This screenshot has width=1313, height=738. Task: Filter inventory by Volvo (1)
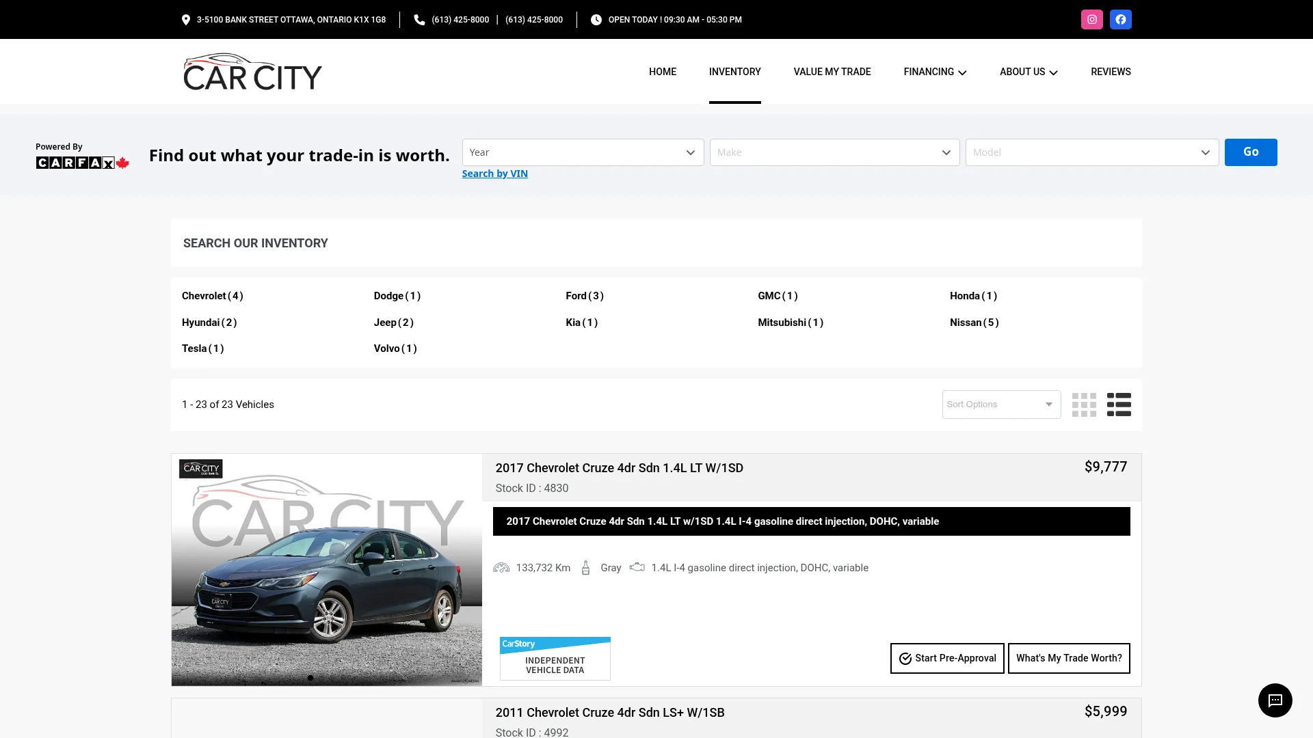click(x=395, y=348)
